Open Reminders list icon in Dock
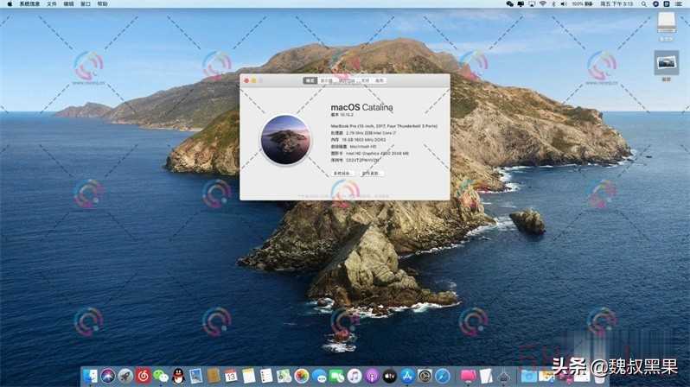The image size is (690, 387). (266, 377)
